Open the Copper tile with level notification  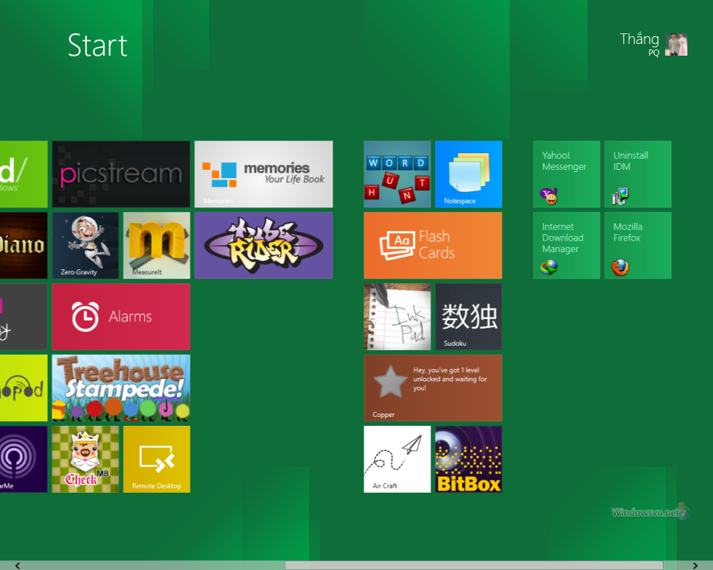click(x=433, y=388)
